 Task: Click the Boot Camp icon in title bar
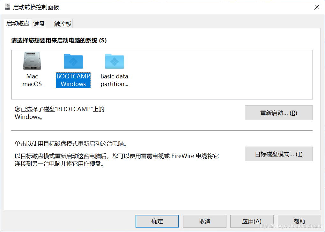pyautogui.click(x=8, y=7)
